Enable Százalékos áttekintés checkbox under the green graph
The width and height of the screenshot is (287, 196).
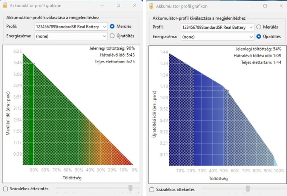[x=5, y=189]
